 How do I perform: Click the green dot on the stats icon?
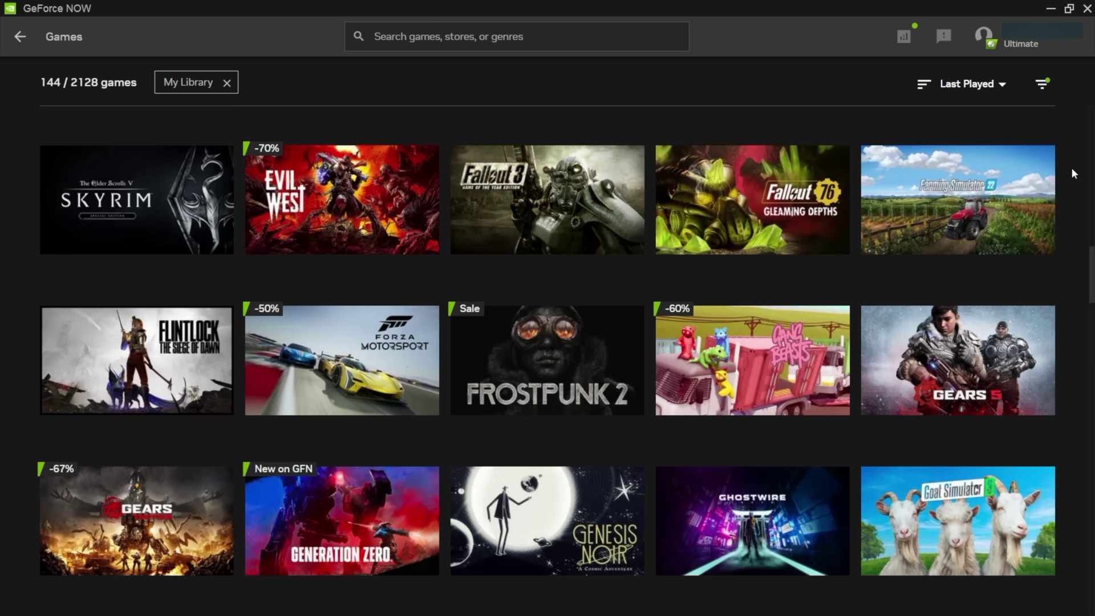pos(915,26)
